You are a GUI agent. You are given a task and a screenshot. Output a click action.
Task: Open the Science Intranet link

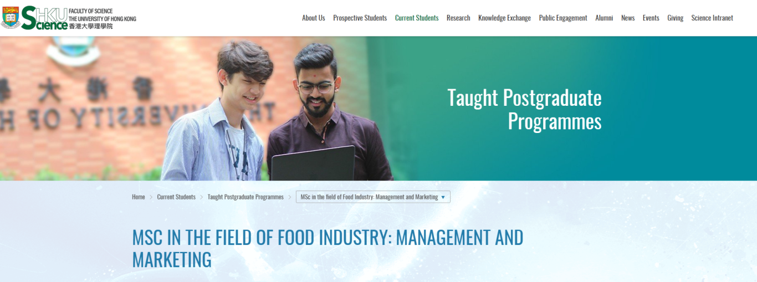[712, 18]
